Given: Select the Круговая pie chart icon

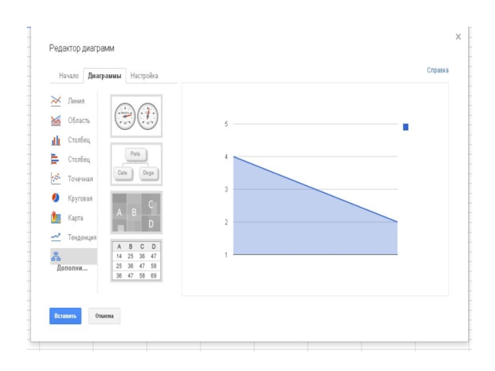Looking at the screenshot, I should pos(56,198).
